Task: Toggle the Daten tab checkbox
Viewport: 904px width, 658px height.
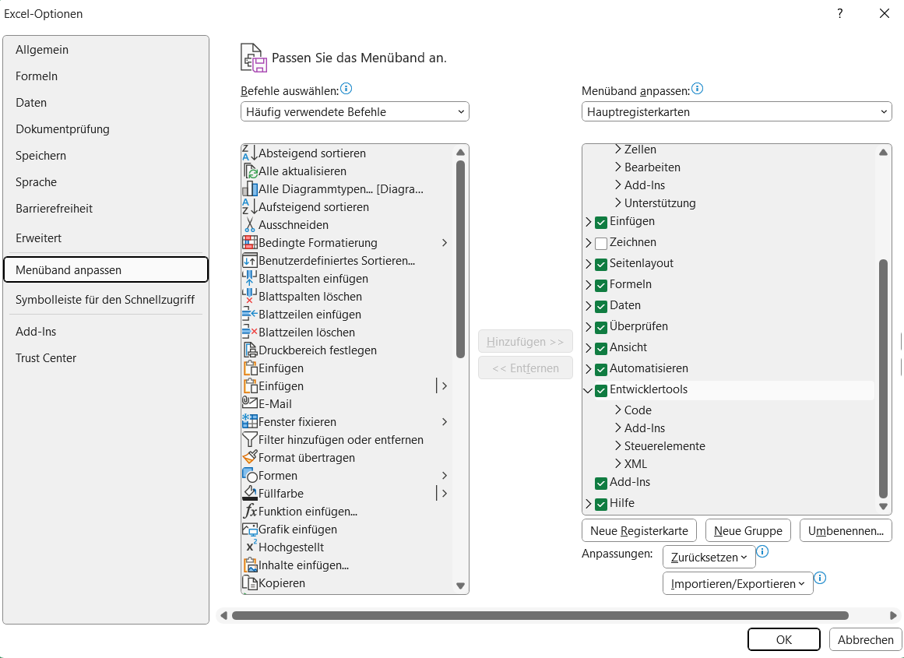Action: [x=601, y=306]
